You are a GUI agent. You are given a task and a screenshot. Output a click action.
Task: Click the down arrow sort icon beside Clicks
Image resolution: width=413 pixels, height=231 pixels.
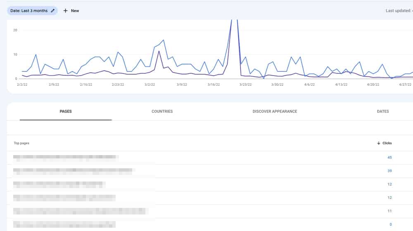click(379, 143)
